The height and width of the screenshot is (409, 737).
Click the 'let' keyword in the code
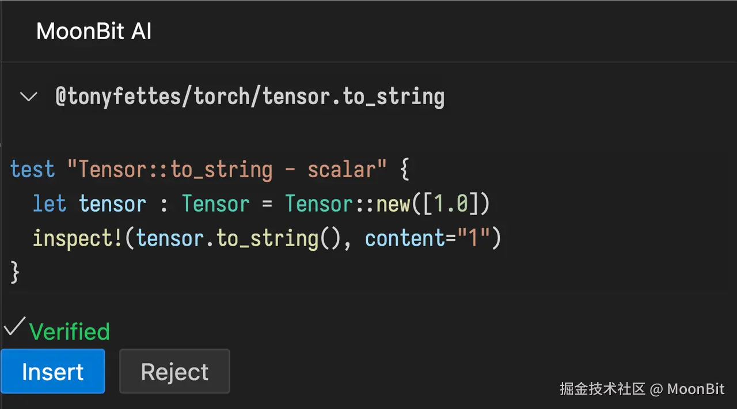click(50, 204)
